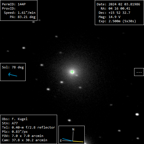Click the blue solar direction arrow
The width and height of the screenshot is (144, 144).
click(13, 75)
